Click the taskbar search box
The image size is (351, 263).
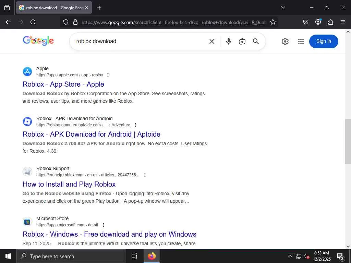[71, 256]
